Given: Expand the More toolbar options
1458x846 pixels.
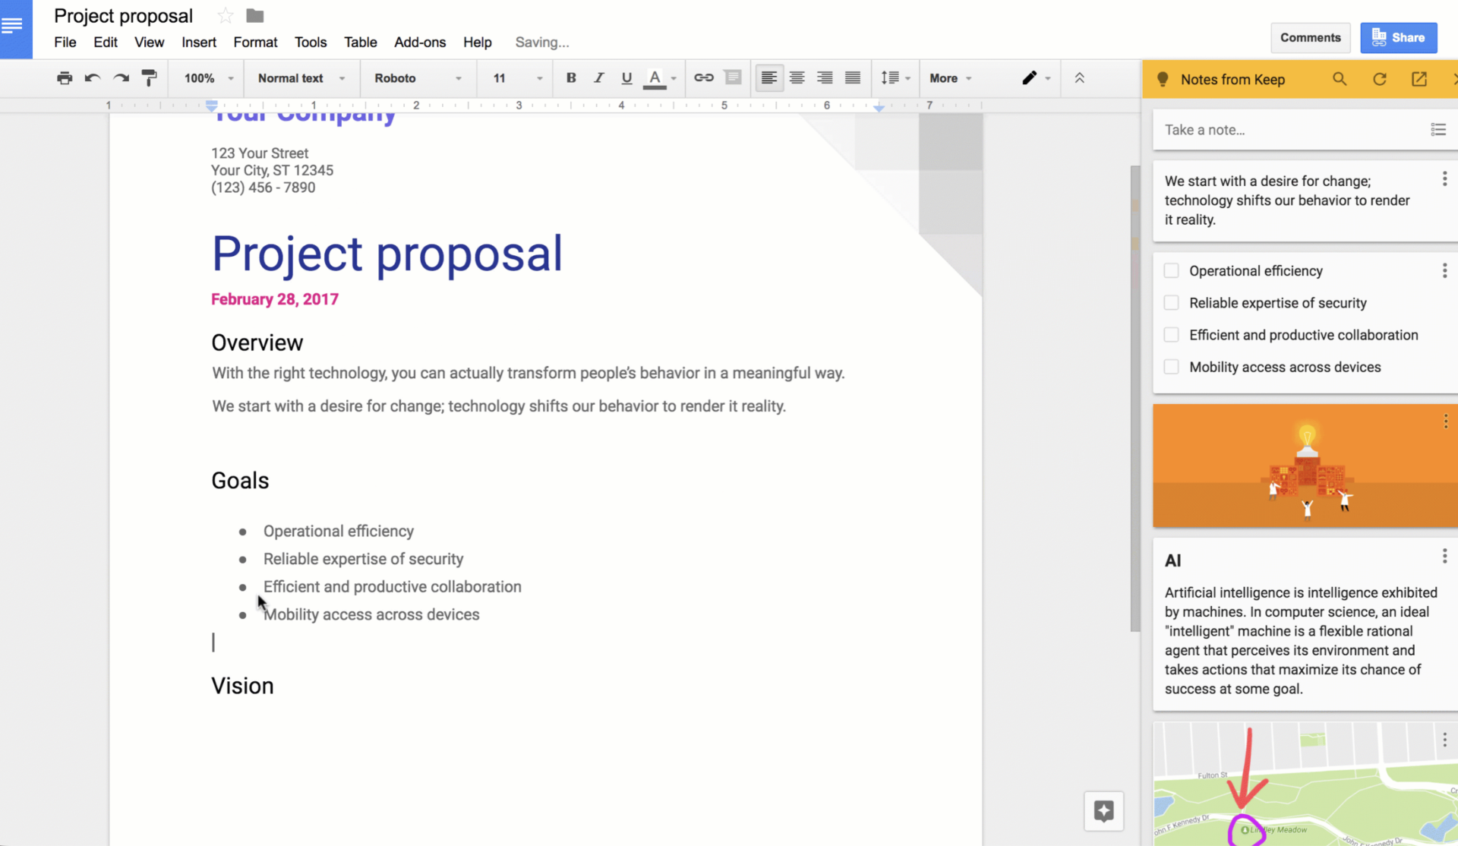Looking at the screenshot, I should point(950,78).
